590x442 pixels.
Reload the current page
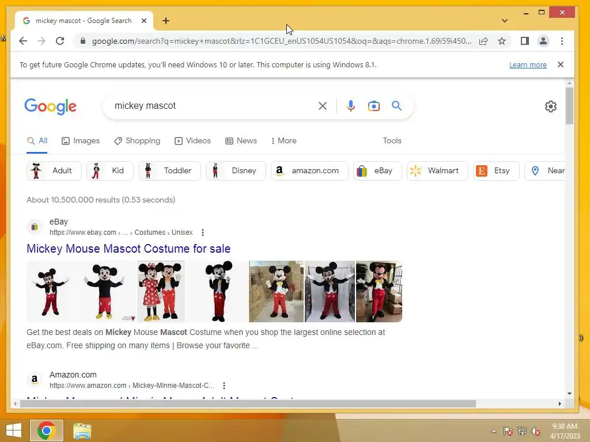(x=60, y=41)
